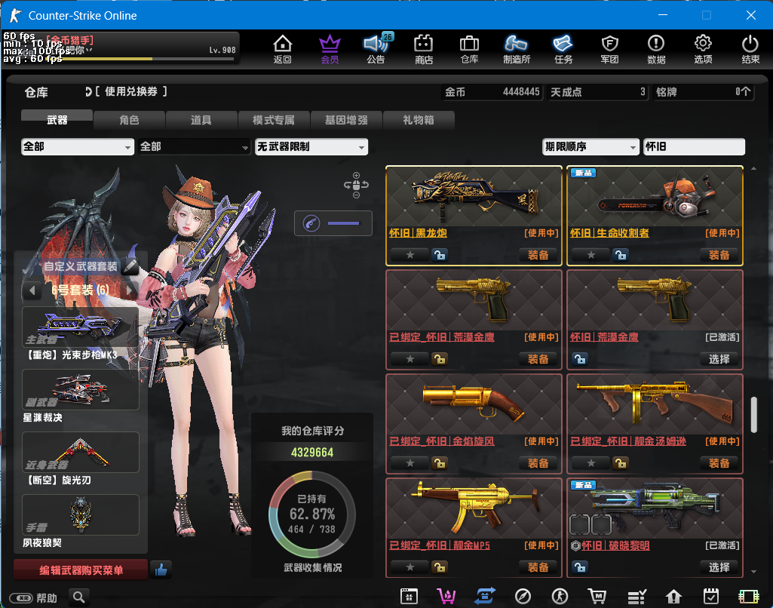
Task: Open the 无武器限制 dropdown
Action: tap(311, 146)
